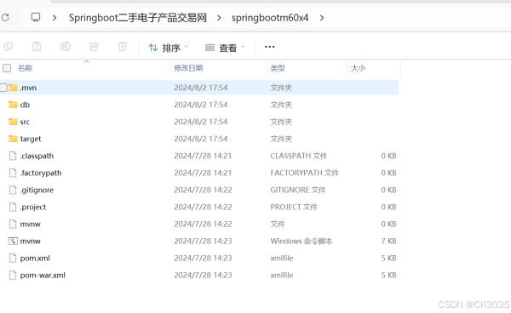
Task: Expand chevron after the monitor icon
Action: point(55,18)
